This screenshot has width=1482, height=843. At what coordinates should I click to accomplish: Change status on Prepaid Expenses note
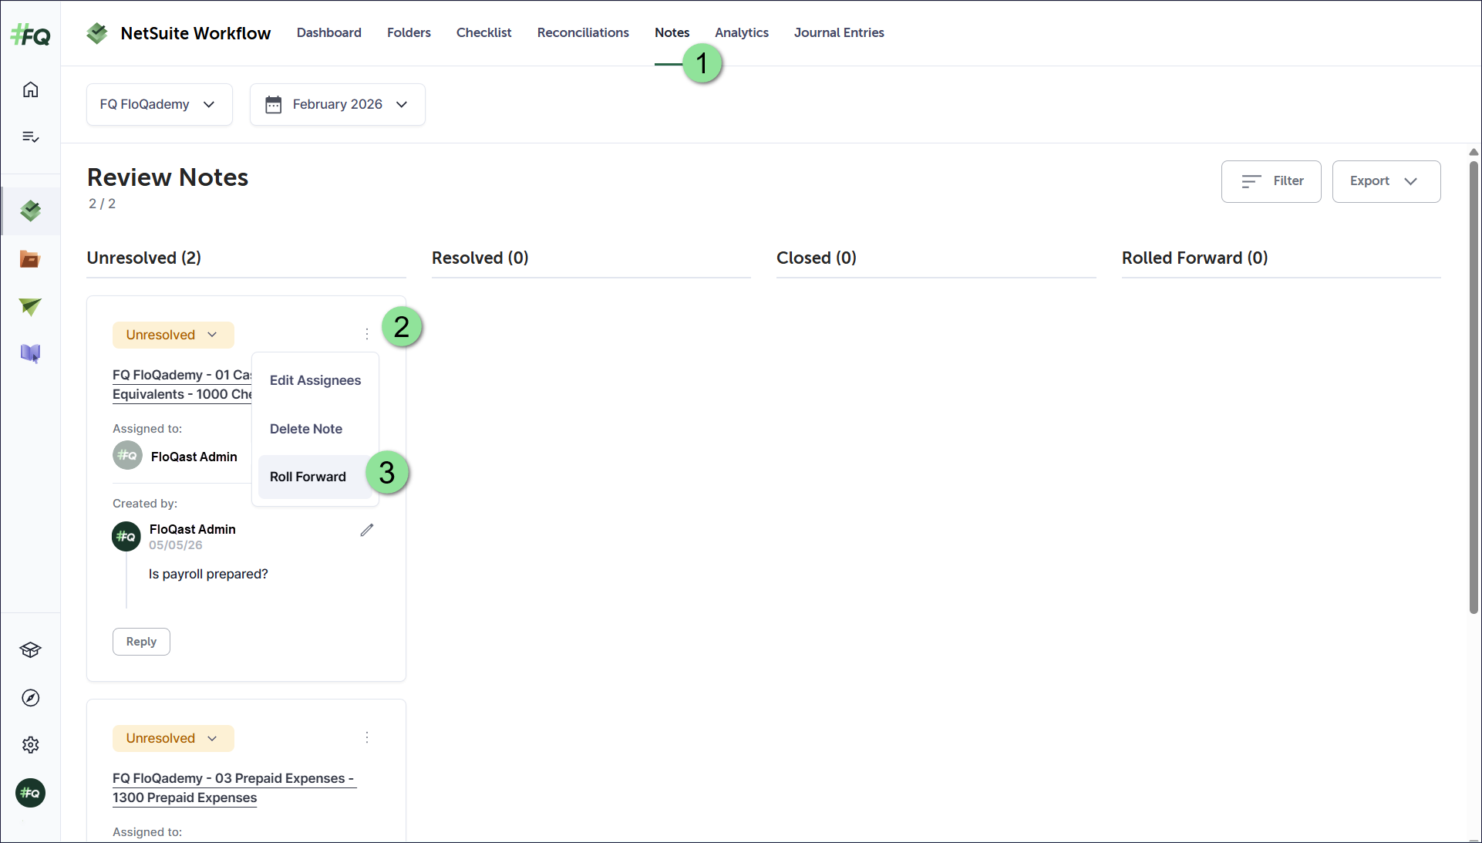(173, 738)
